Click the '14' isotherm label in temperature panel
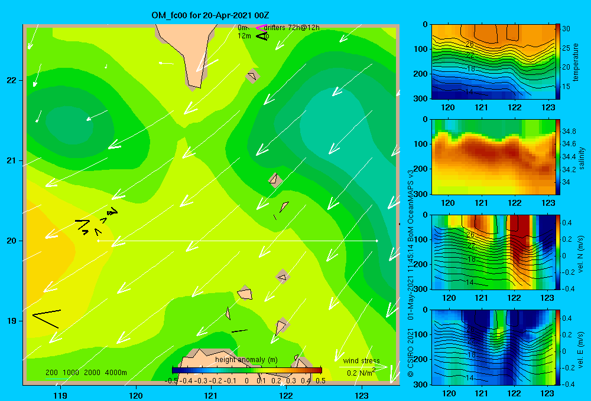The width and height of the screenshot is (591, 401). (469, 92)
